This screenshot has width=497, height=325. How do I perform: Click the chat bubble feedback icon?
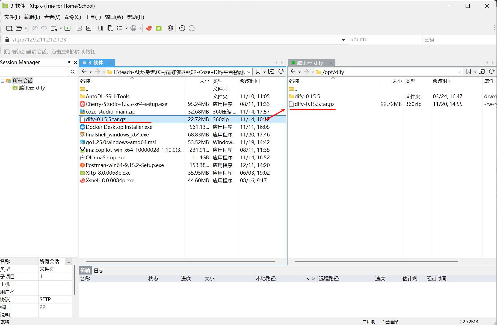pos(192,28)
